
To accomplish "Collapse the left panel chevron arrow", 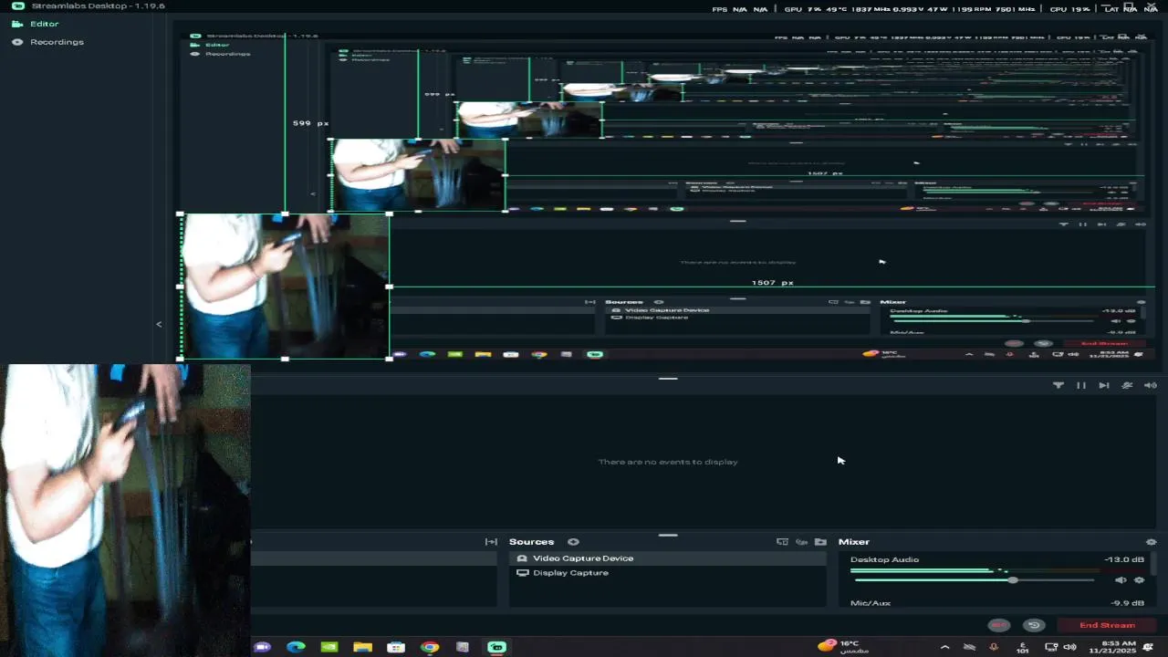I will pyautogui.click(x=159, y=324).
